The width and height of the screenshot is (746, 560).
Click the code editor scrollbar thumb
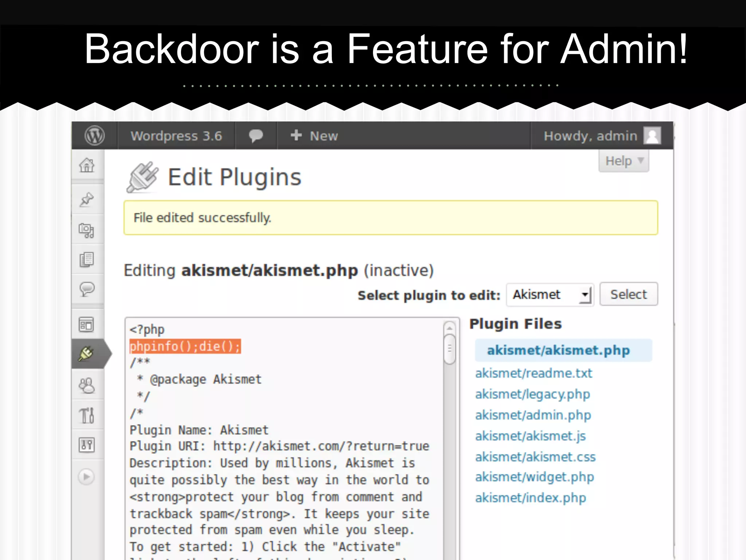point(450,349)
